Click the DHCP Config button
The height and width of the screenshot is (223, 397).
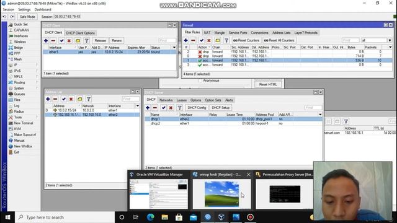(197, 108)
